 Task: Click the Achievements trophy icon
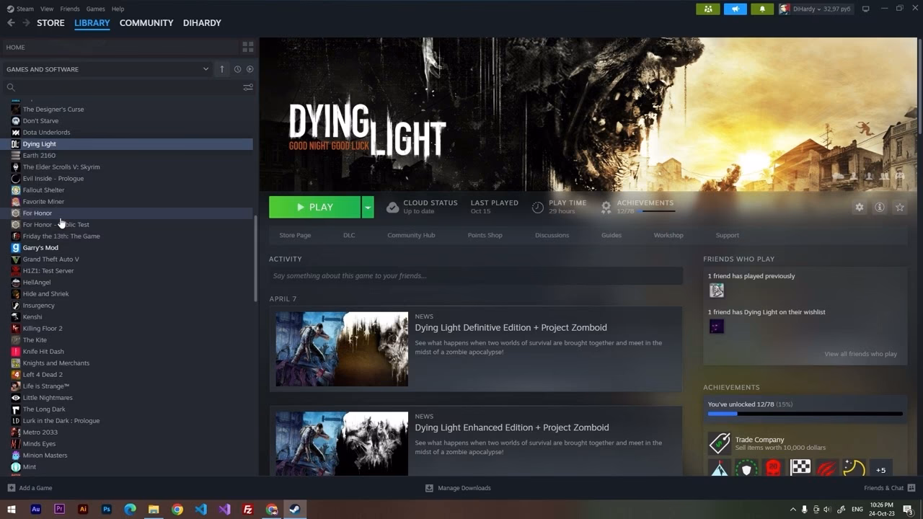click(x=606, y=208)
